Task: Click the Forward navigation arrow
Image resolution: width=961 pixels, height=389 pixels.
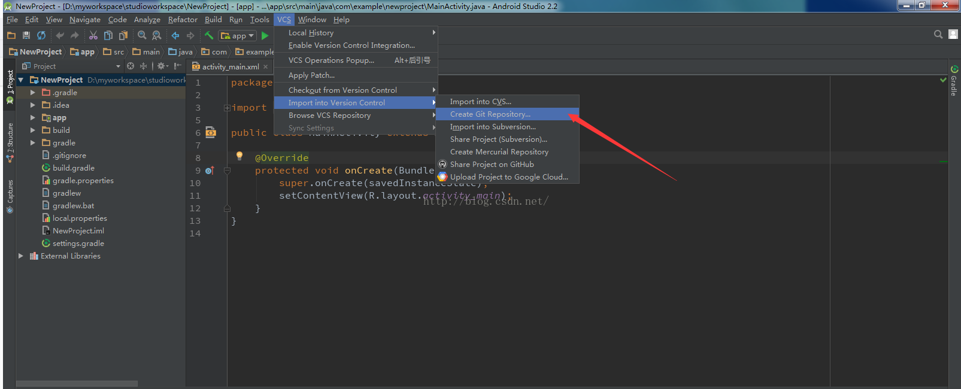Action: coord(190,36)
